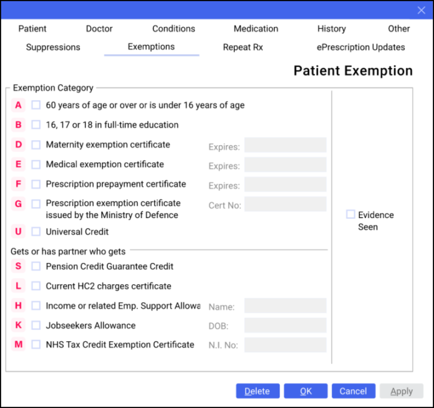Close the Patient Exemption dialog window
The width and height of the screenshot is (434, 408).
(421, 10)
